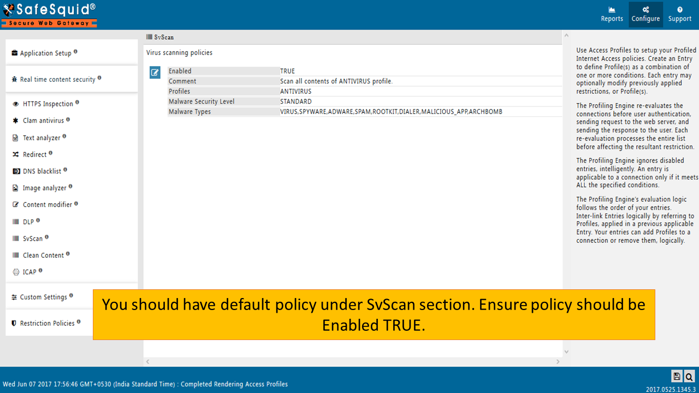Click info icon beside Real time content security
This screenshot has height=393, width=699.
click(x=99, y=78)
